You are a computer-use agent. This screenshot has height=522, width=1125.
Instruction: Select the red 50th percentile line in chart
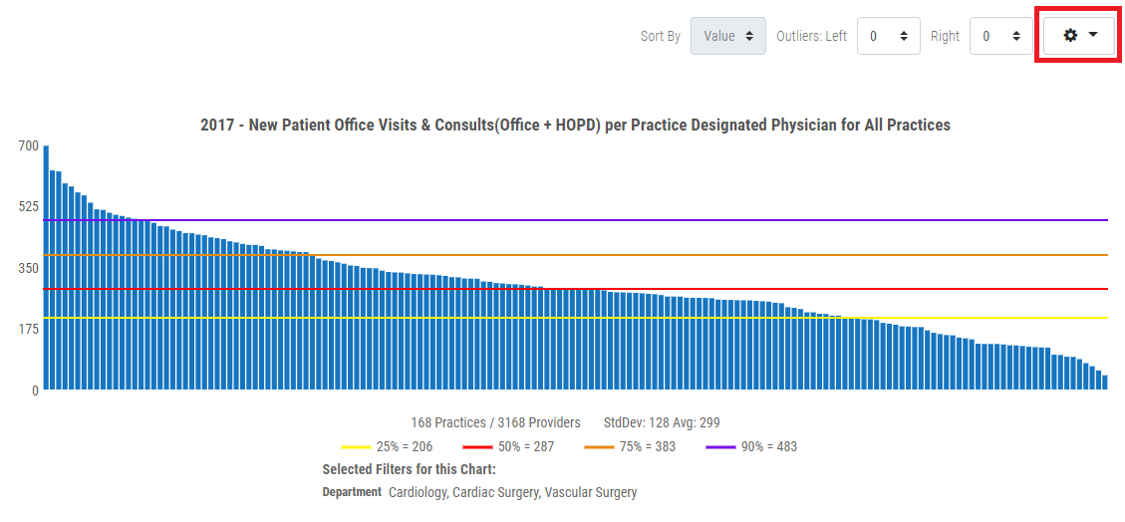click(698, 289)
